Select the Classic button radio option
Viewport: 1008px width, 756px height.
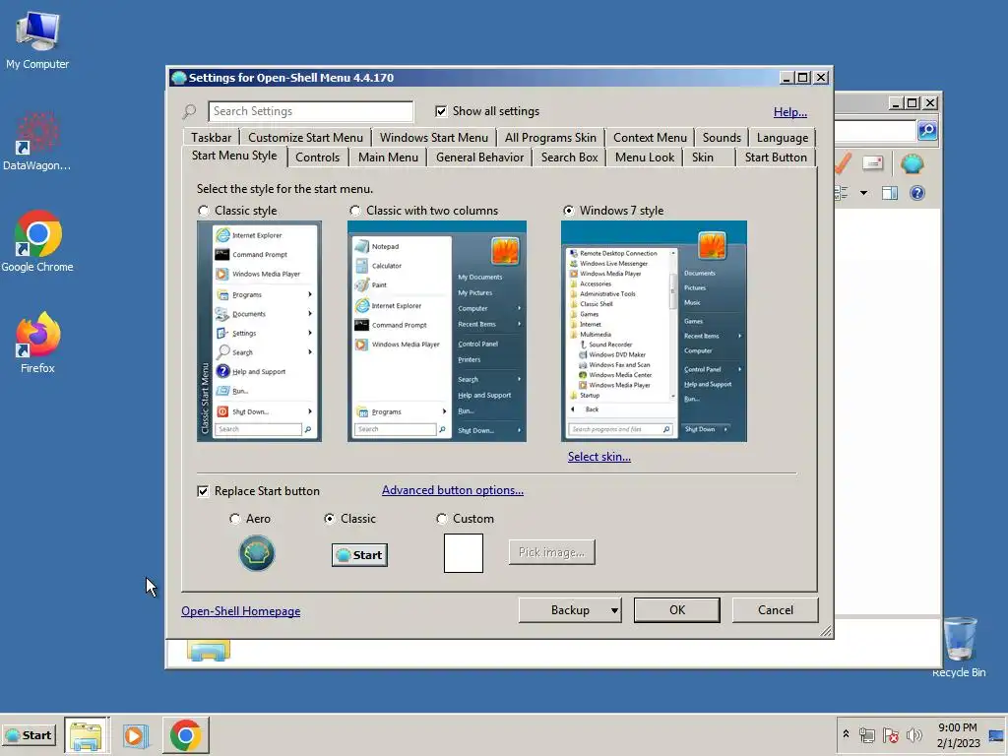(329, 519)
